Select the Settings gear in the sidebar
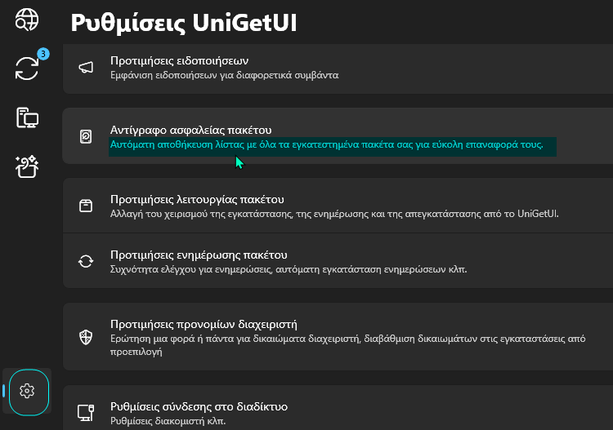The image size is (613, 430). [x=27, y=391]
